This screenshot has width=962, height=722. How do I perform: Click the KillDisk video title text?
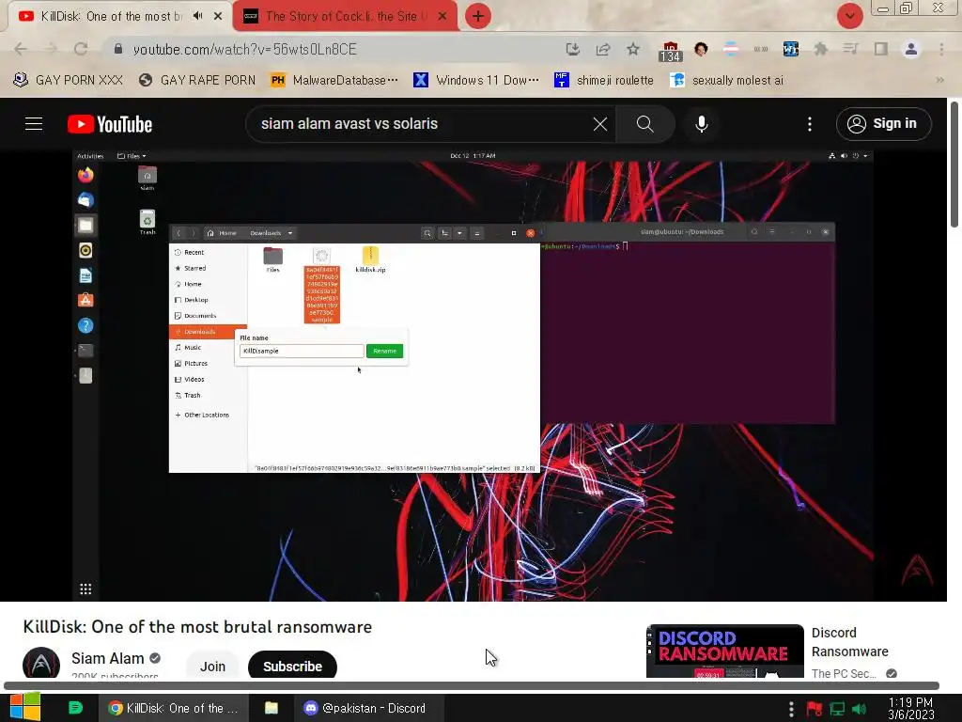click(x=197, y=627)
